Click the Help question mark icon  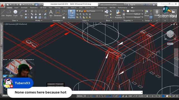154,5
